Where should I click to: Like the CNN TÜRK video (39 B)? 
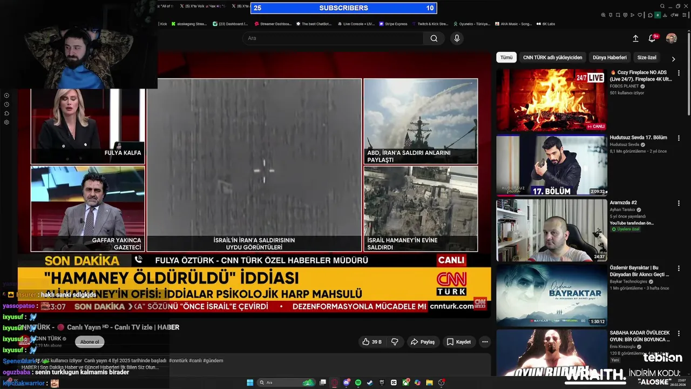(372, 342)
